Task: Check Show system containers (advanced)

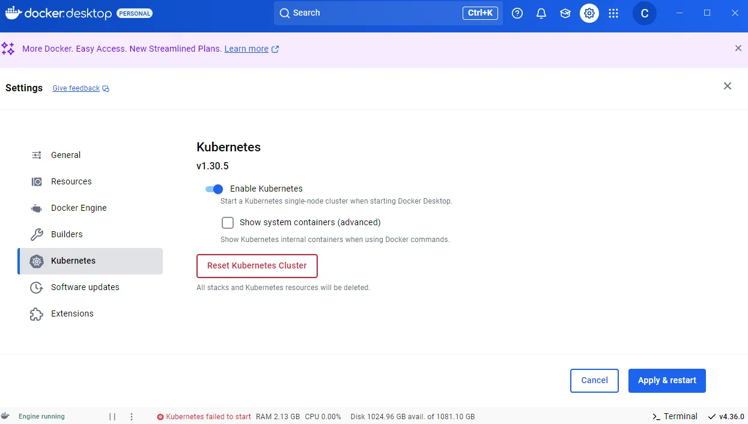Action: [228, 223]
